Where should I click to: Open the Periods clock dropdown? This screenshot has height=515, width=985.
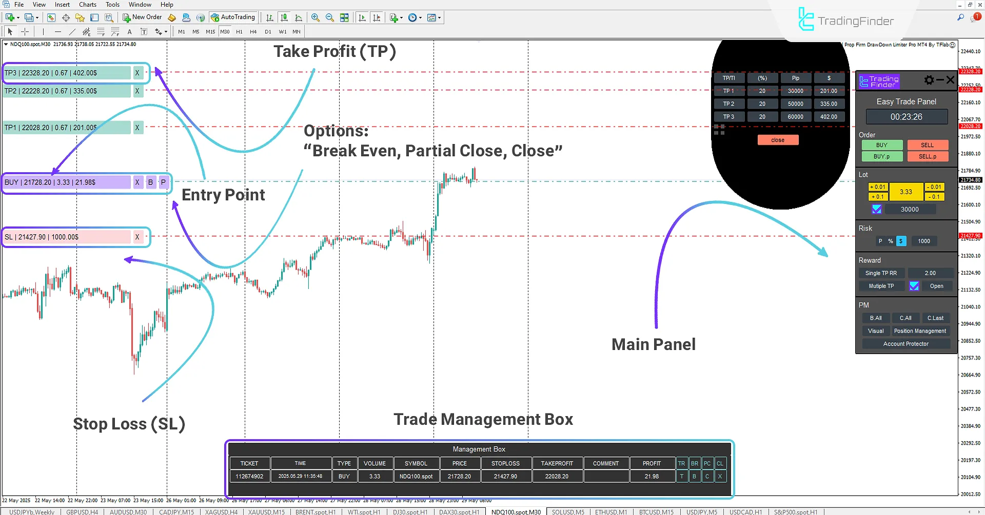click(415, 17)
